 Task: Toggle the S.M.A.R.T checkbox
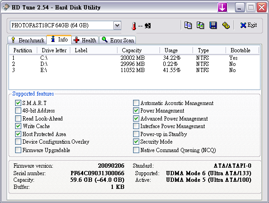click(x=18, y=103)
